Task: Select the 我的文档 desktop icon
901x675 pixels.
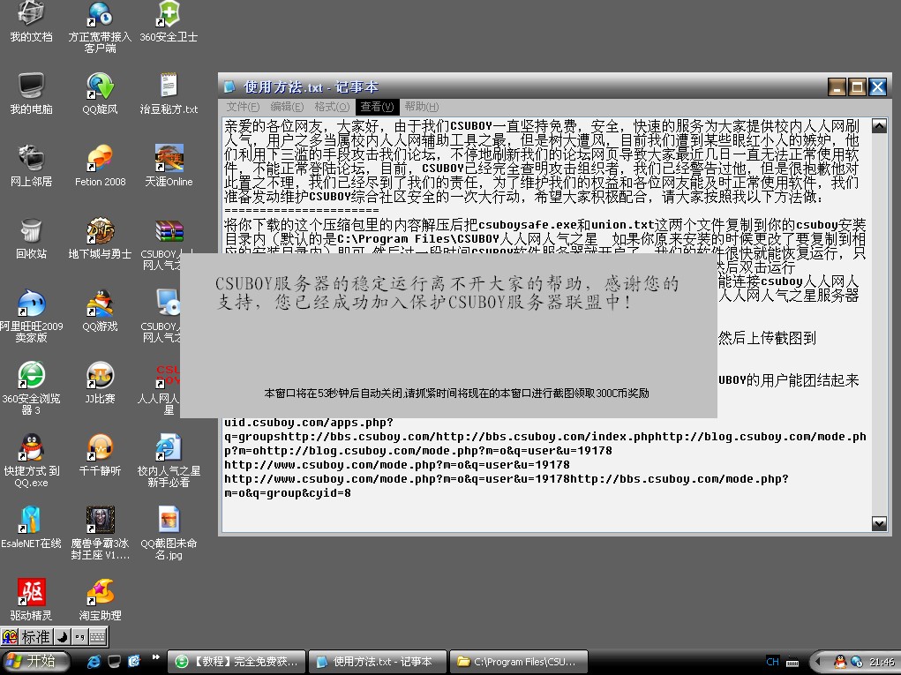Action: 31,22
